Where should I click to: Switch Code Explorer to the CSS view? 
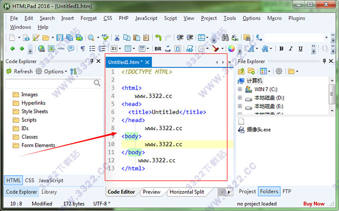[x=29, y=180]
